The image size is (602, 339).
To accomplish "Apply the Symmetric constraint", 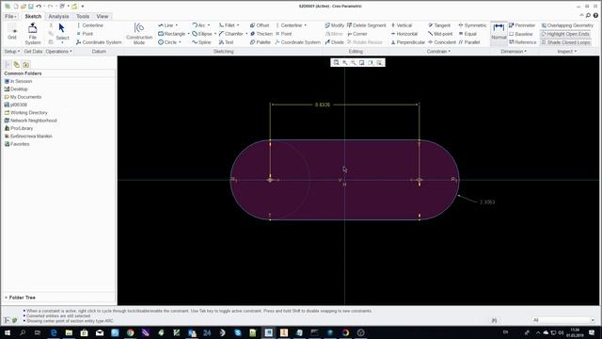I will pos(472,25).
